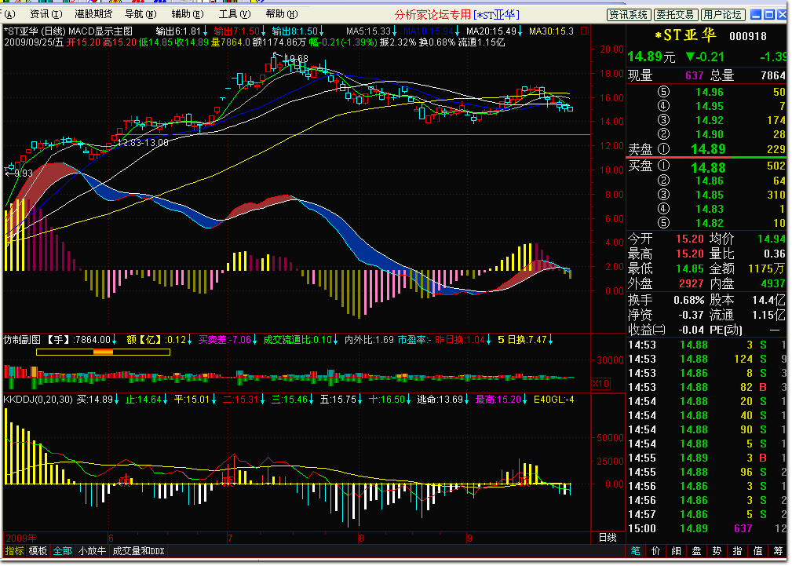The image size is (792, 566).
Task: Click the arrow after 输出6:1.81
Action: pyautogui.click(x=205, y=31)
